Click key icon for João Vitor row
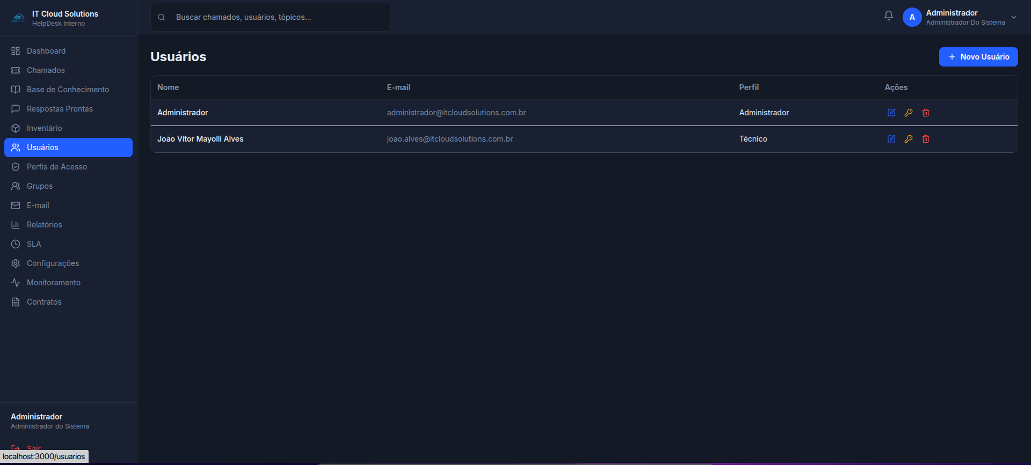Screen dimensions: 1031x465 coord(909,139)
